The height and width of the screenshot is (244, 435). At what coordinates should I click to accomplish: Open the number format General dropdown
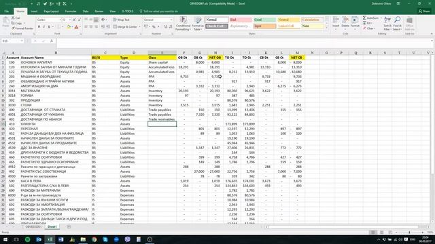point(171,20)
